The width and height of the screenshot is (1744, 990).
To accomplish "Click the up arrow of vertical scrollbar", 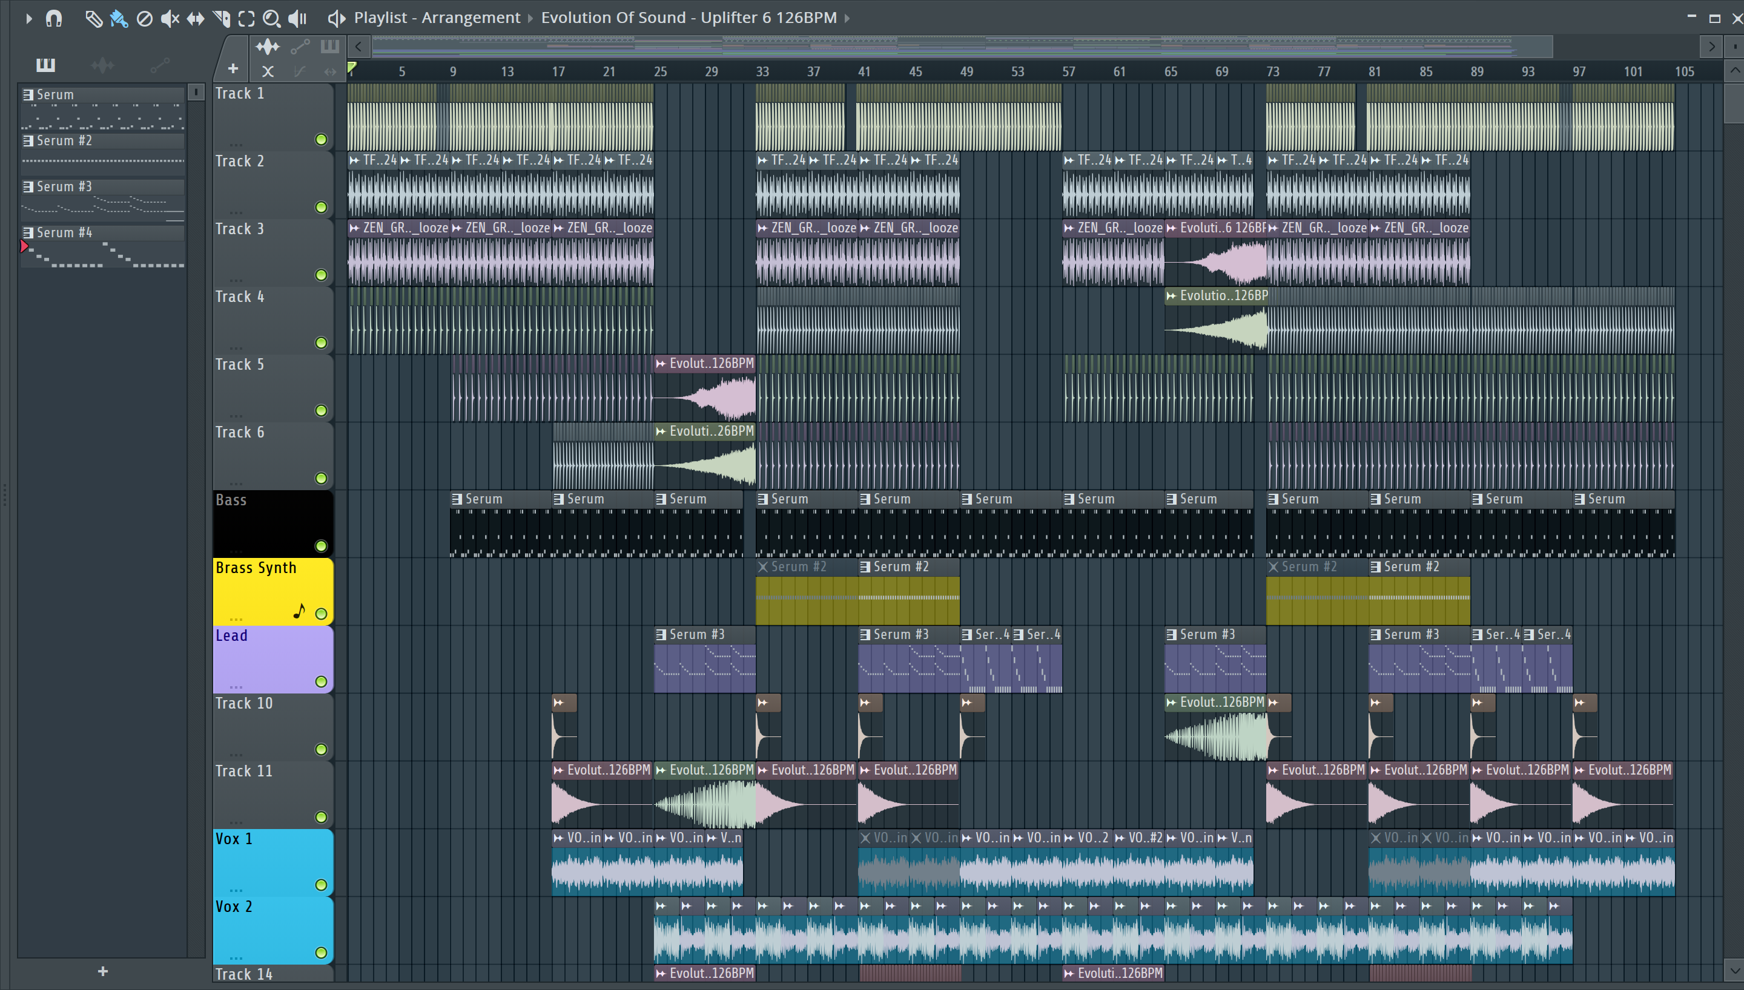I will (1734, 71).
